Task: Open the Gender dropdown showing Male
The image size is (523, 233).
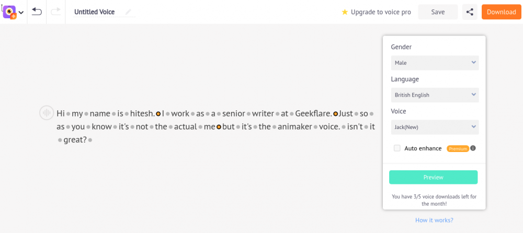Action: click(x=435, y=63)
